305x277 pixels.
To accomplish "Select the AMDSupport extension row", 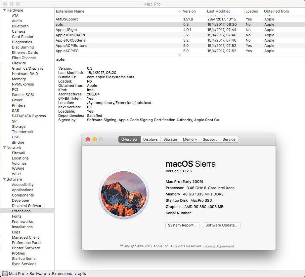I will tap(180, 19).
